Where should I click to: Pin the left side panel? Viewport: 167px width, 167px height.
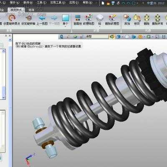click(x=6, y=35)
